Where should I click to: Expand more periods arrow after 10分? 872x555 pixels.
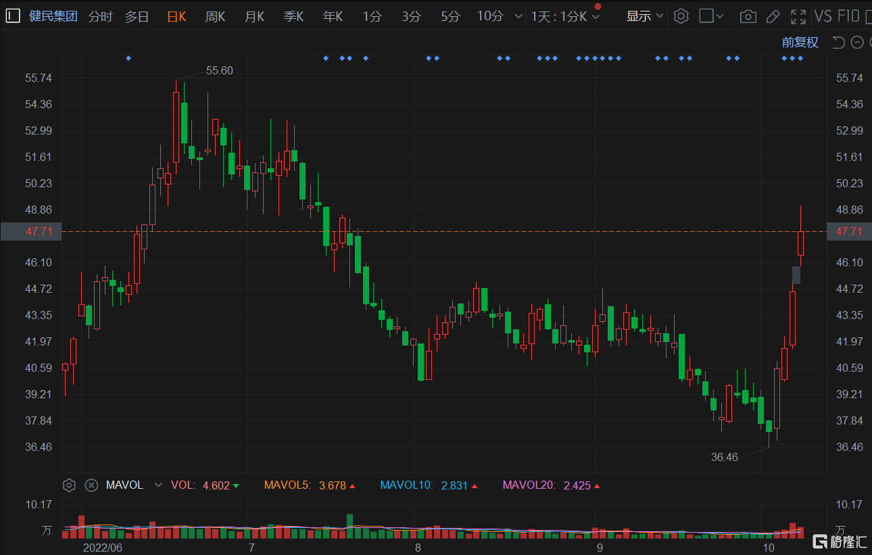tap(518, 16)
